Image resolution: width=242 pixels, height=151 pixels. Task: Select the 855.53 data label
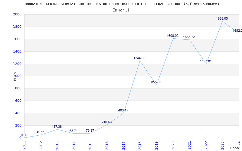click(156, 82)
